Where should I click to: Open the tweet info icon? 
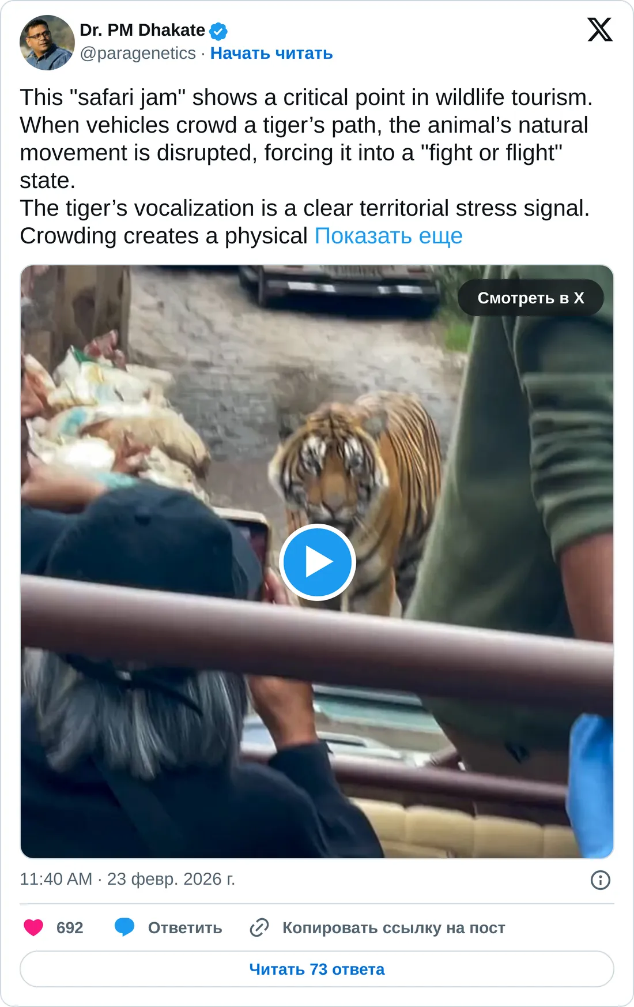[x=601, y=880]
